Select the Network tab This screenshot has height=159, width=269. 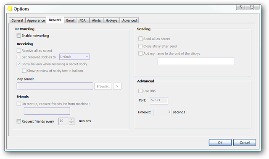click(55, 20)
